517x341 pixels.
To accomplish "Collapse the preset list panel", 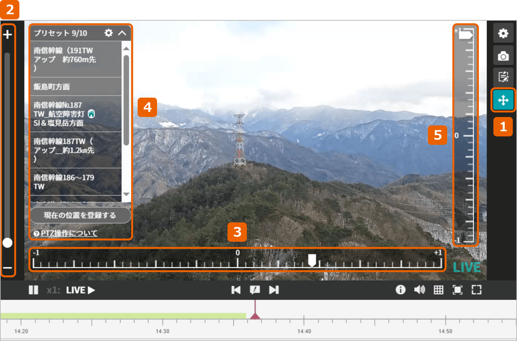I will click(122, 33).
